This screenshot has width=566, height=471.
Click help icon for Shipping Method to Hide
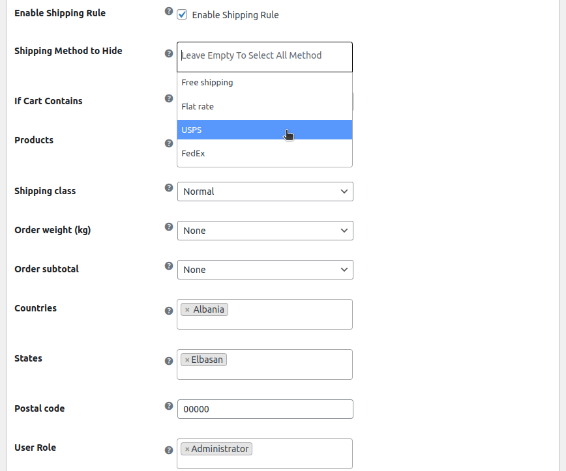(x=169, y=54)
